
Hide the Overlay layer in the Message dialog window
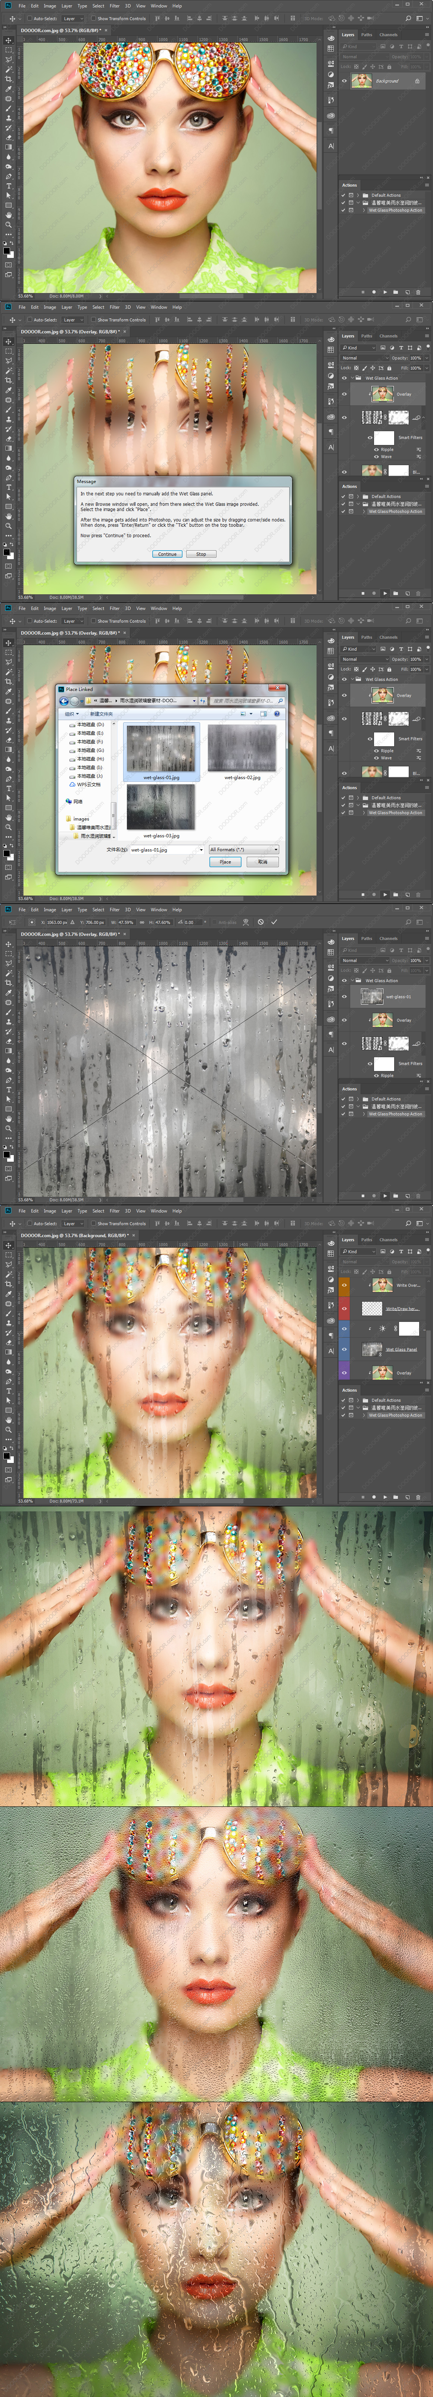point(345,395)
